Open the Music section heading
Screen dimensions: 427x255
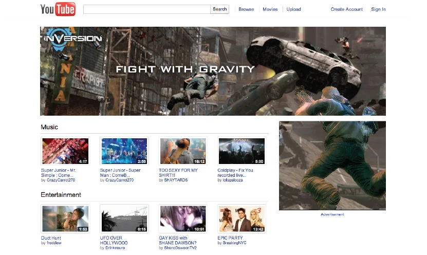(49, 127)
